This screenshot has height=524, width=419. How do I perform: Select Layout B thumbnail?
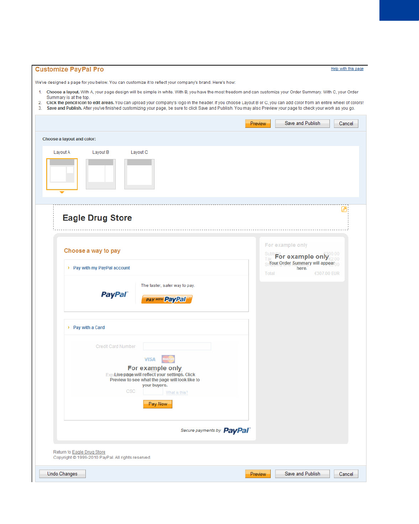101,174
